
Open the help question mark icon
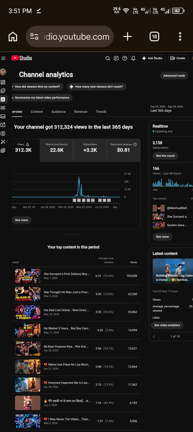pos(125,58)
